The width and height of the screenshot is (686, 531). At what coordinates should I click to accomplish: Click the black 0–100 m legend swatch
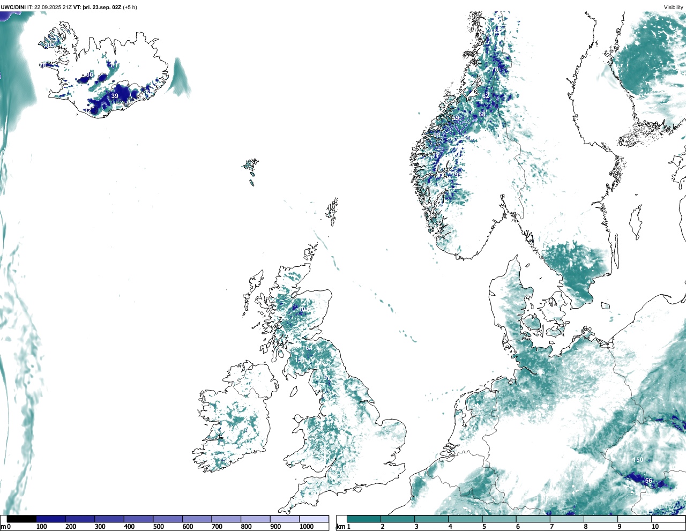(22, 519)
